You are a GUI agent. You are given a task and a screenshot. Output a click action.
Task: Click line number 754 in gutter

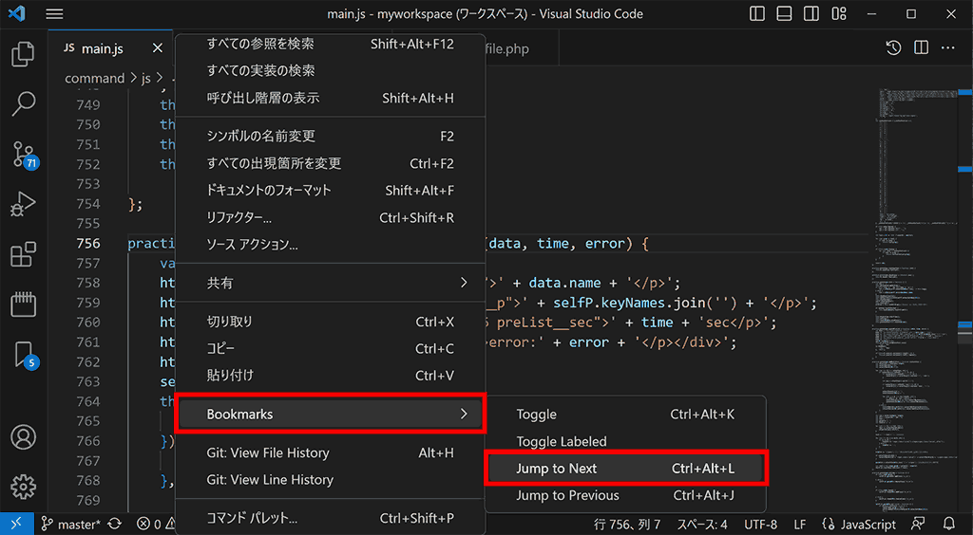[88, 204]
